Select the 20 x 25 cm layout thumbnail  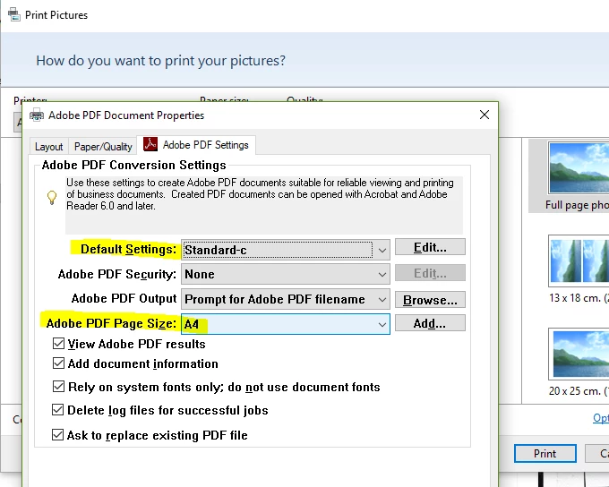point(579,354)
